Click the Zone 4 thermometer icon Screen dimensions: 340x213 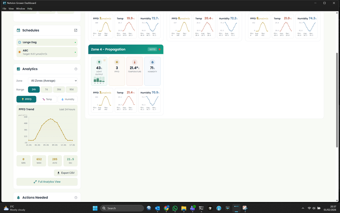(135, 62)
